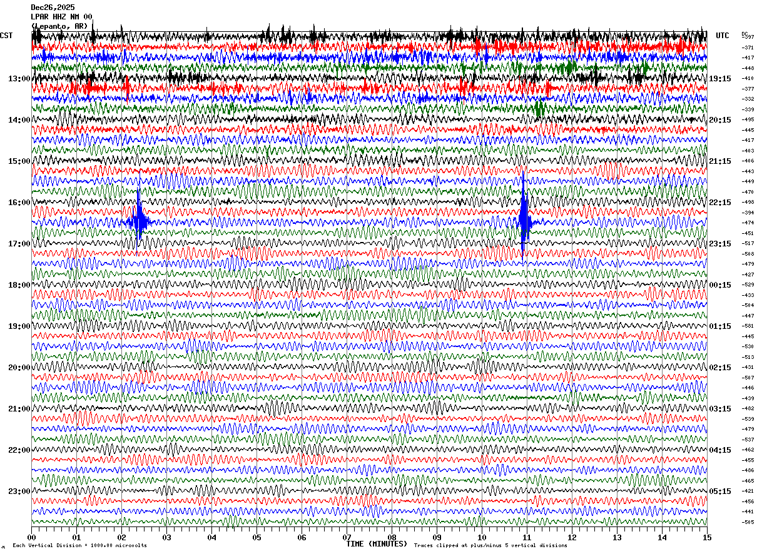Click minute tick label 06 on time axis

click(x=302, y=537)
